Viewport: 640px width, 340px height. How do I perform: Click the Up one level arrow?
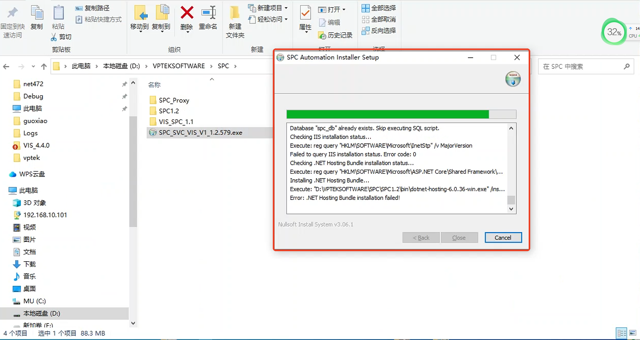(44, 66)
